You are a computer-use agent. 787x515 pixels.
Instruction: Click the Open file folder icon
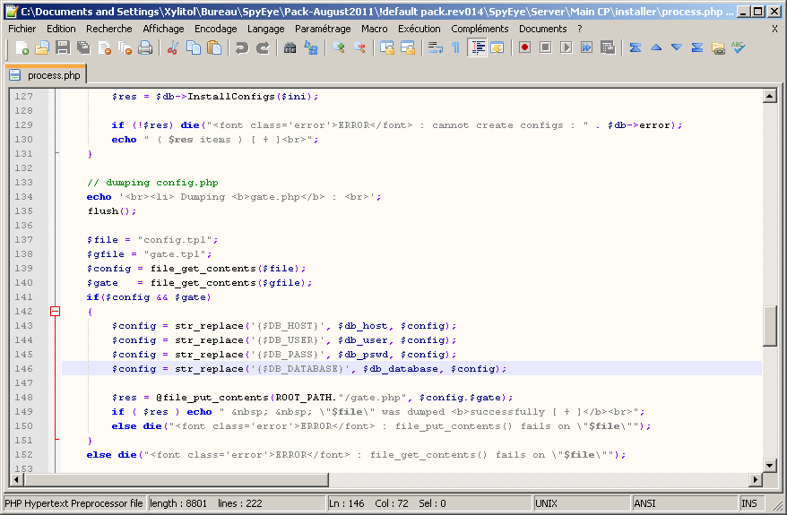(x=42, y=48)
